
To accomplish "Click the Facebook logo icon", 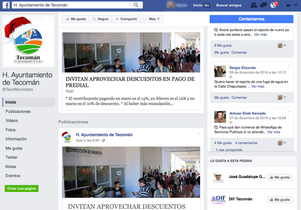I will pyautogui.click(x=6, y=5).
